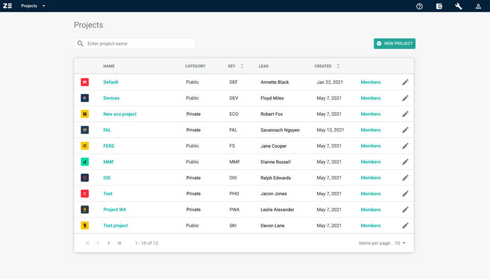Edit Test project SKI row pencil icon
490x279 pixels.
point(405,225)
